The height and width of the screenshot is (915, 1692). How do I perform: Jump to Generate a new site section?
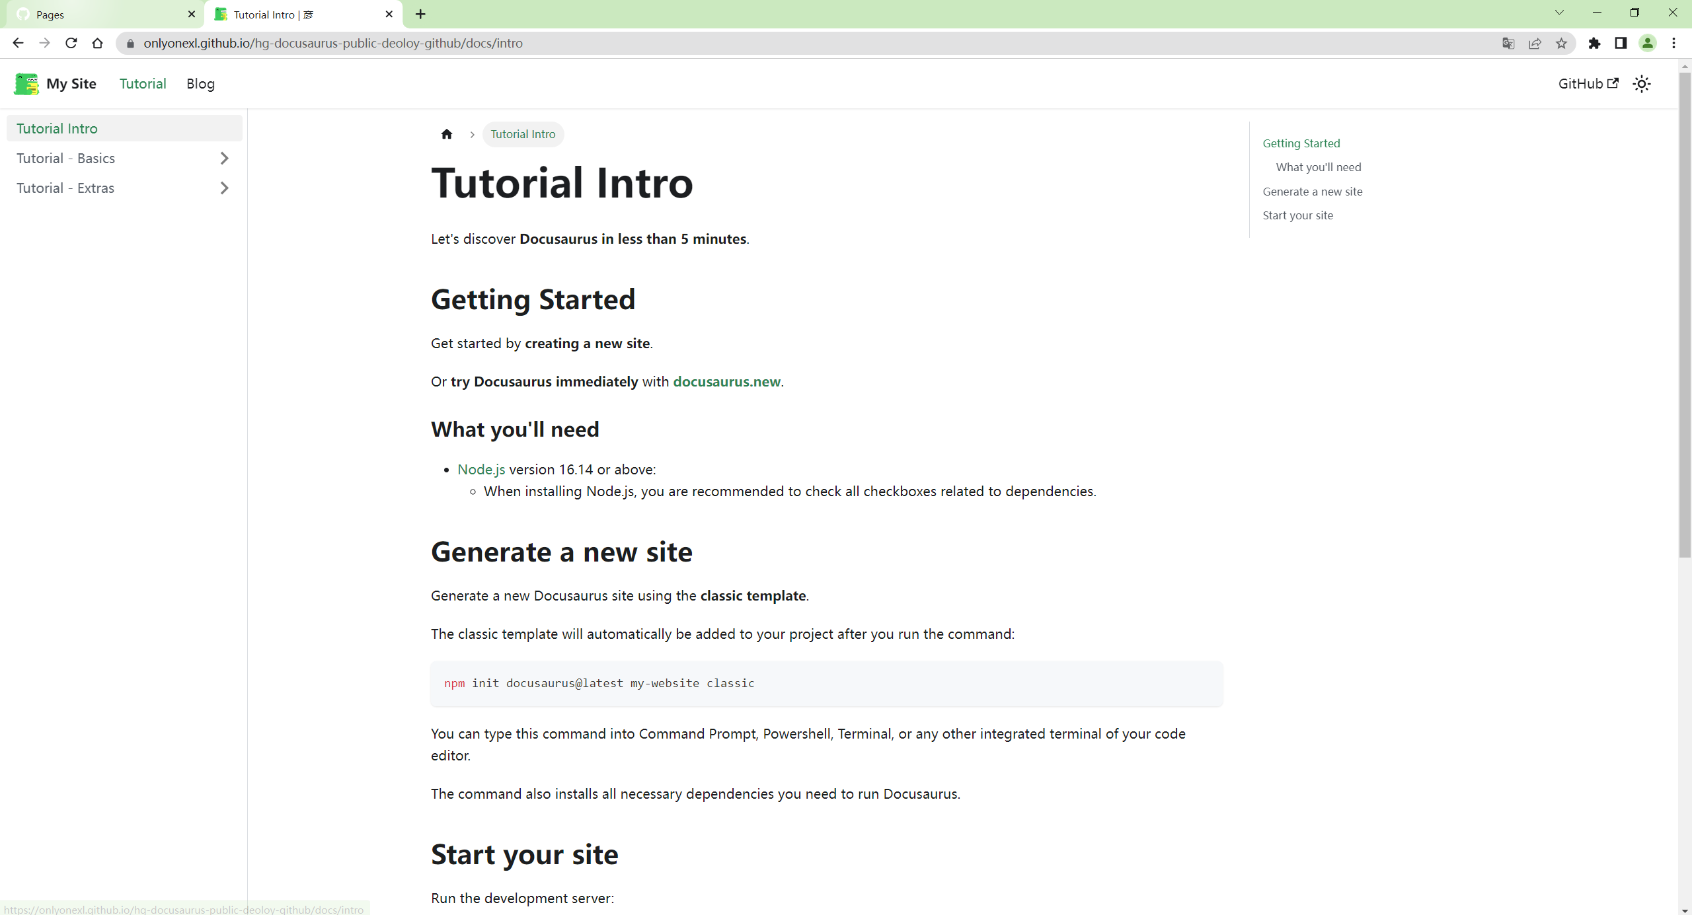click(1312, 192)
